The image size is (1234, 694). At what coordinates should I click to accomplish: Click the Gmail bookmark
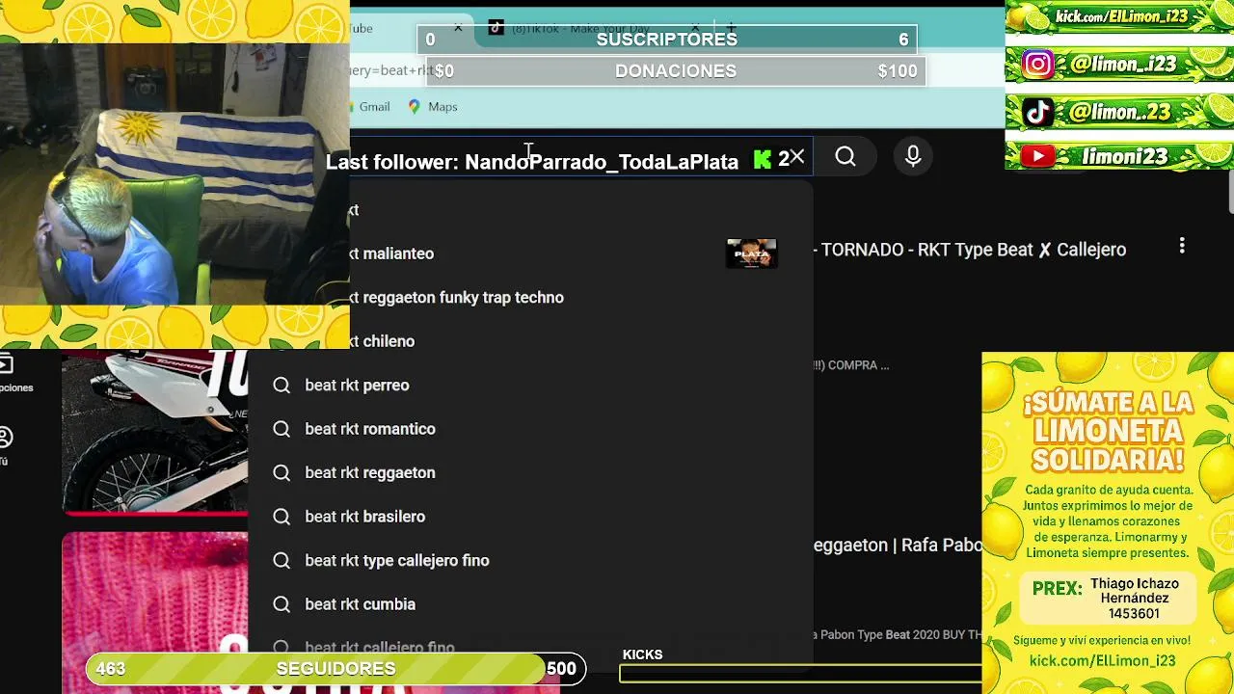pos(374,107)
